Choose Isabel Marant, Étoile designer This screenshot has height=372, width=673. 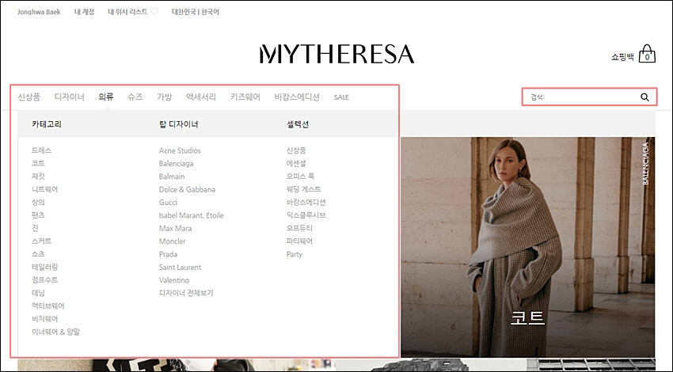click(191, 215)
